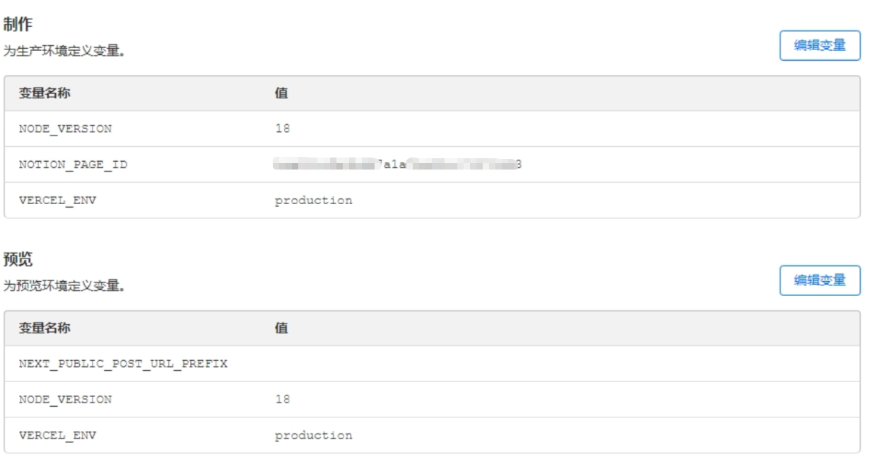Viewport: 875px width, 457px height.
Task: Click 值 header in preview table
Action: point(281,328)
